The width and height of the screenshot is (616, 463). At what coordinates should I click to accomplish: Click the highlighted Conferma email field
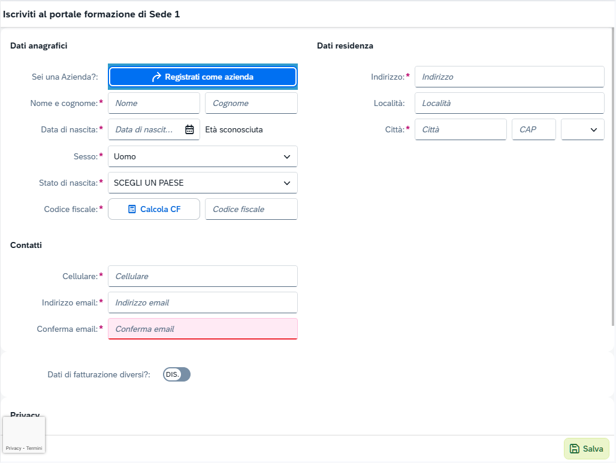point(203,329)
